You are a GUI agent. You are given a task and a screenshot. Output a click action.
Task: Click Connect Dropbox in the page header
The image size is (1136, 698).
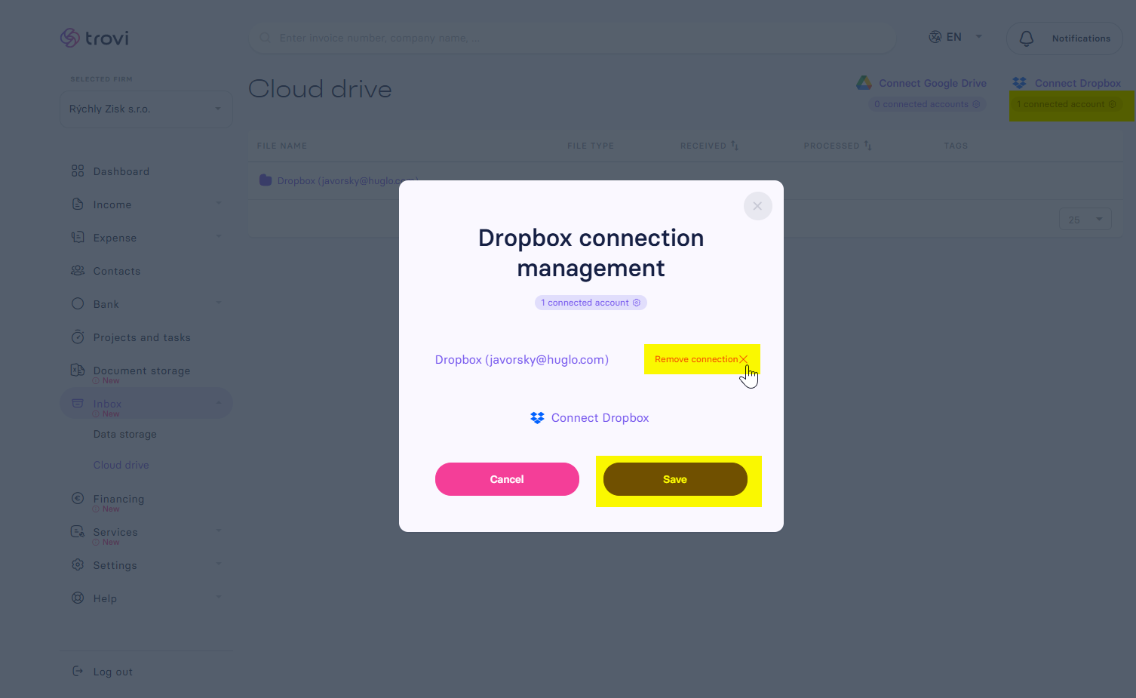click(1067, 83)
